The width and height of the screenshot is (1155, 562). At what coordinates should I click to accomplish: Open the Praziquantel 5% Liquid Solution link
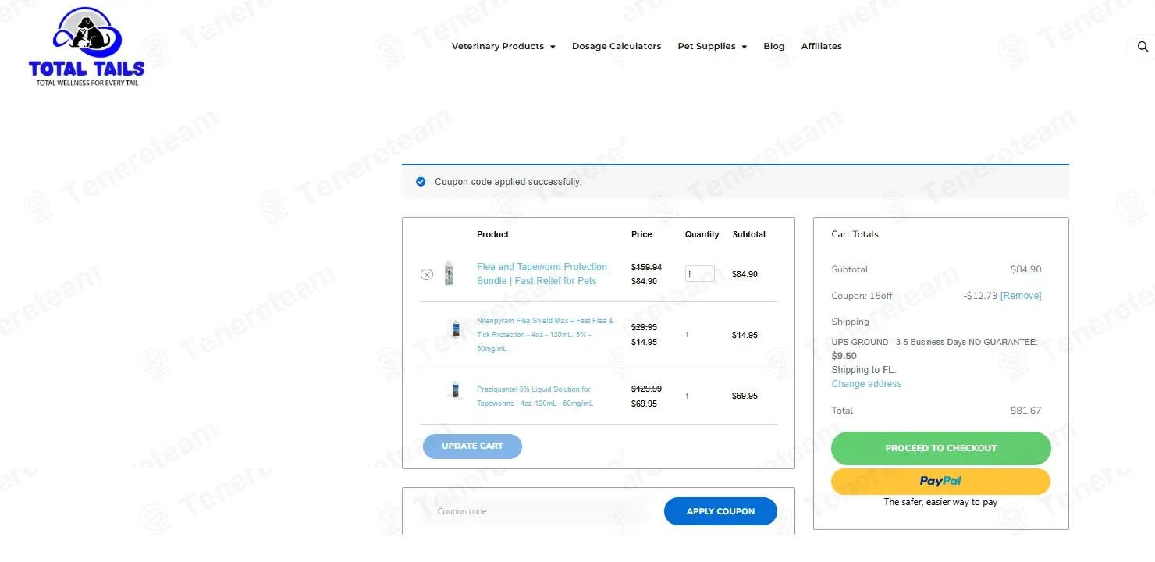(535, 397)
